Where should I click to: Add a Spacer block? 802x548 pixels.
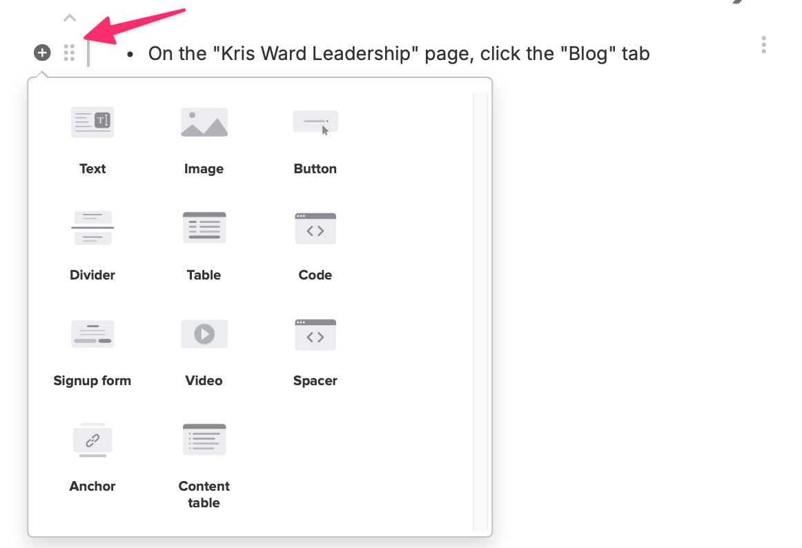[x=315, y=350]
